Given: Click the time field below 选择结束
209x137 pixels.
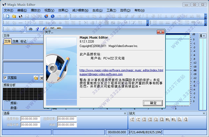Looking at the screenshot, I should pyautogui.click(x=67, y=125).
